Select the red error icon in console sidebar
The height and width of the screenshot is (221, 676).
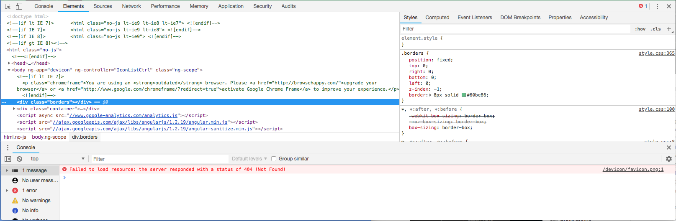pyautogui.click(x=15, y=191)
